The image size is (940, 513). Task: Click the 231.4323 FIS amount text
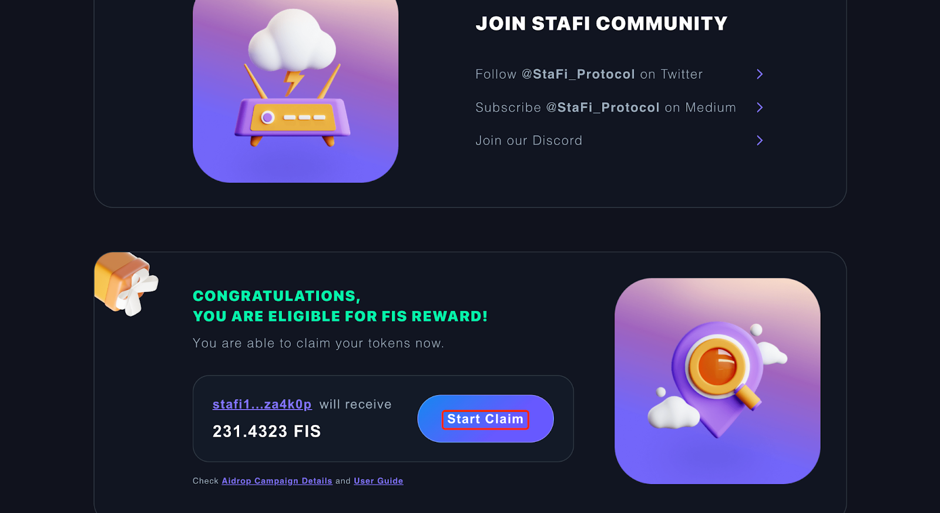coord(267,431)
